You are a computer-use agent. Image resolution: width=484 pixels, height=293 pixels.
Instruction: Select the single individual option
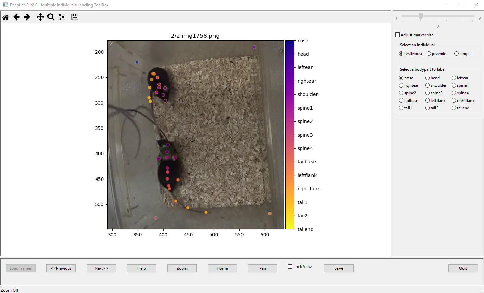tap(456, 54)
